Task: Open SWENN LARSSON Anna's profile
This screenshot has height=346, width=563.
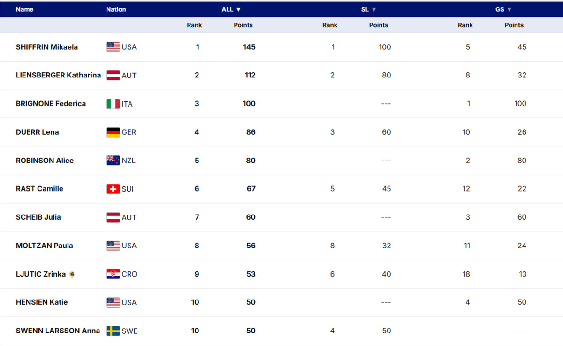Action: (x=58, y=331)
